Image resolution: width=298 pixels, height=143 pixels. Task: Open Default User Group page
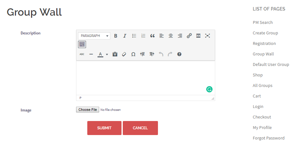271,65
